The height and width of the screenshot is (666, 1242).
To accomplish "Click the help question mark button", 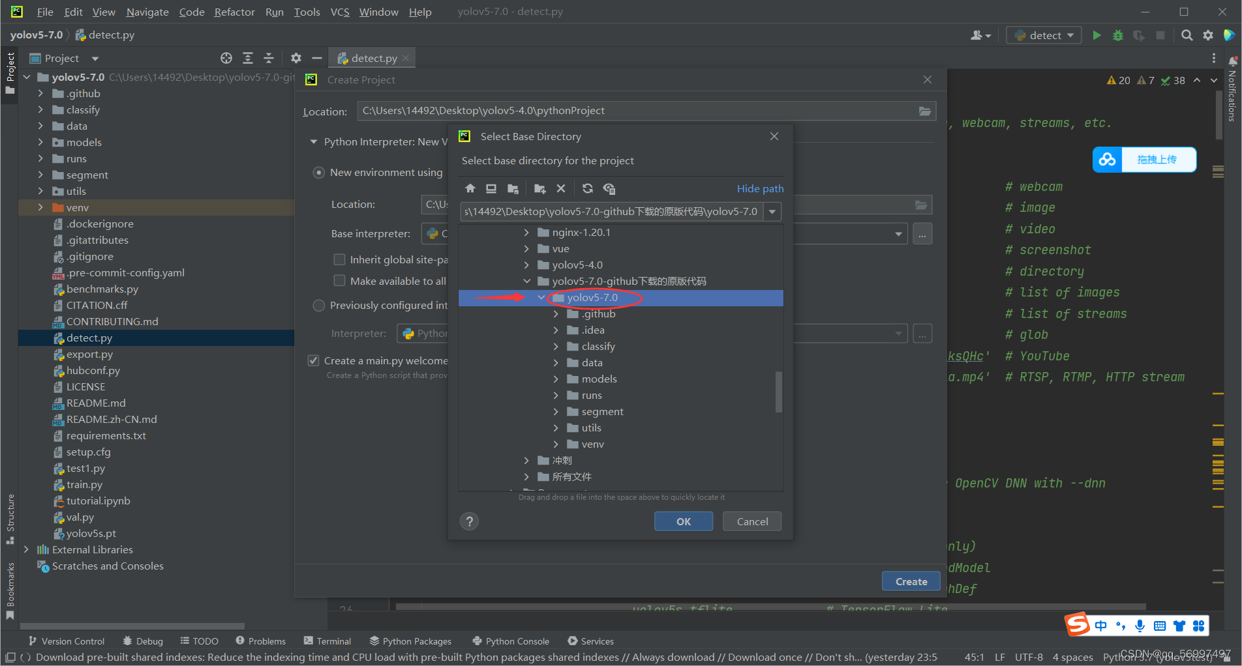I will pos(469,521).
